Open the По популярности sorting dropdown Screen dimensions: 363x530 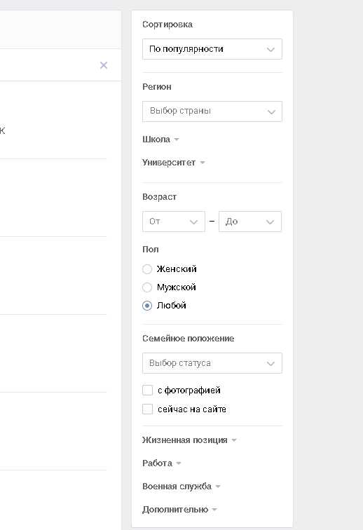[x=212, y=49]
